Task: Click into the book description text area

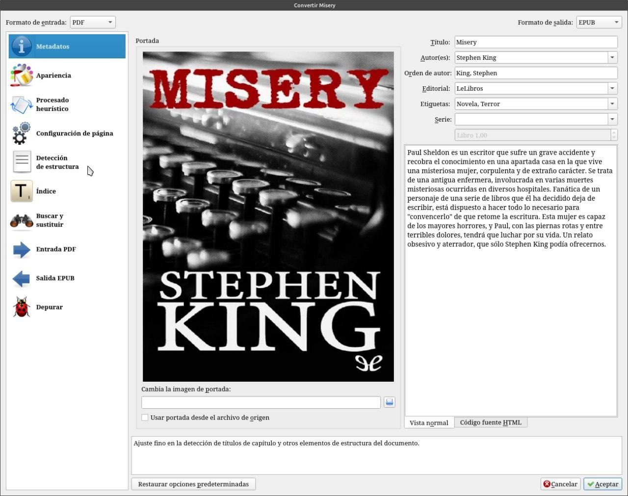Action: [x=511, y=281]
